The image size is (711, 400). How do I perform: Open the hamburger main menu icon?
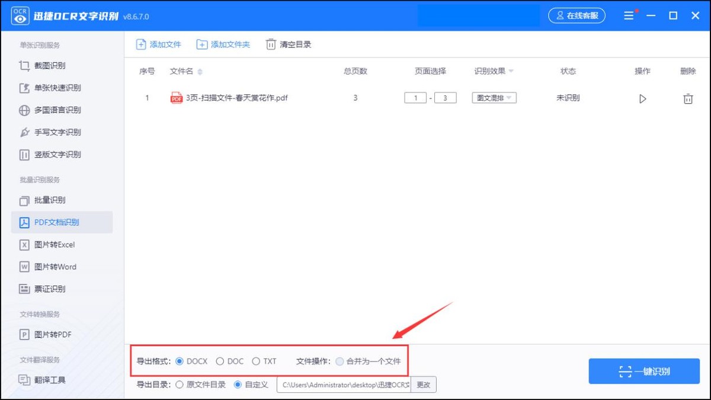[x=629, y=16]
